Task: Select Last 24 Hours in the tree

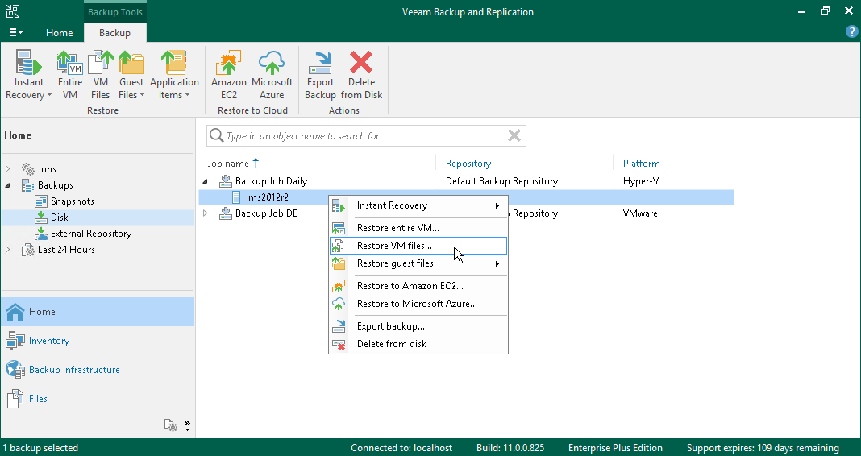Action: click(x=66, y=250)
